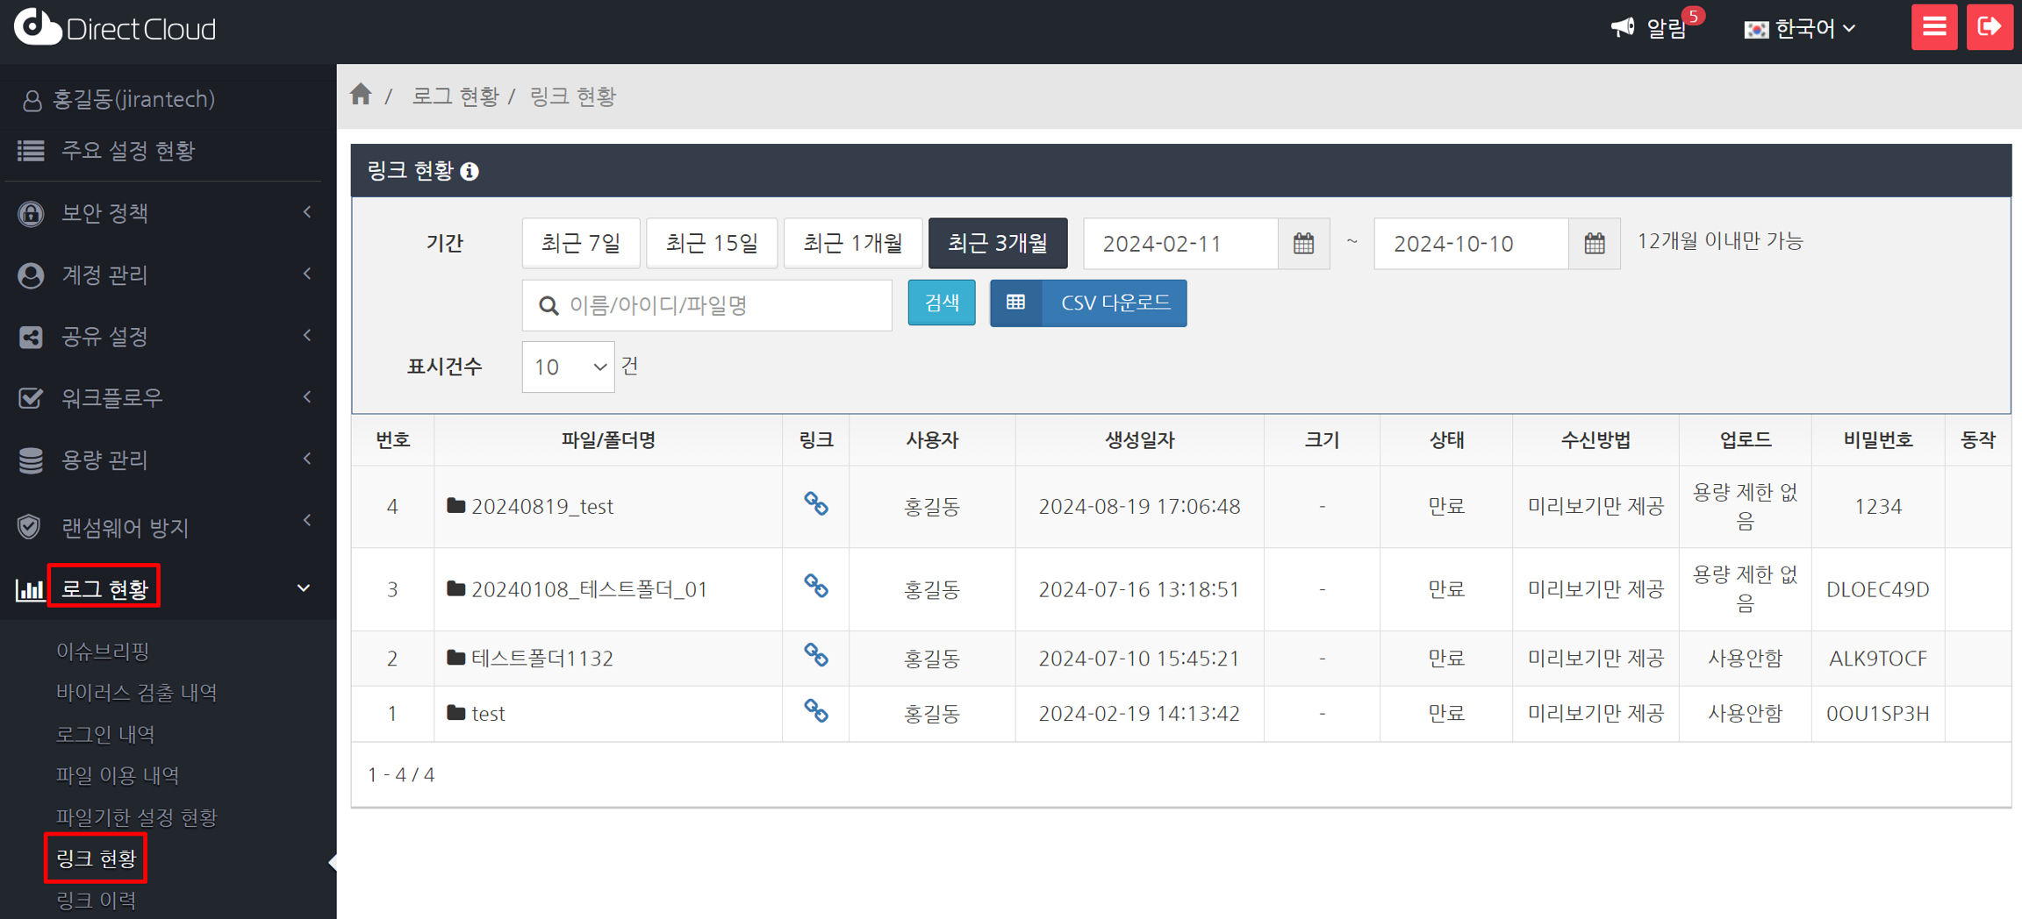Click the link icon for 20240819_test
Screen dimensions: 2022x919
[x=815, y=504]
